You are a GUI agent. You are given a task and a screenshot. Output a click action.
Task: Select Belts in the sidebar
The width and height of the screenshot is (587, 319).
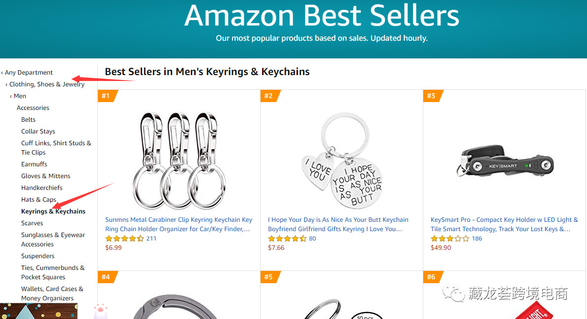click(x=29, y=120)
